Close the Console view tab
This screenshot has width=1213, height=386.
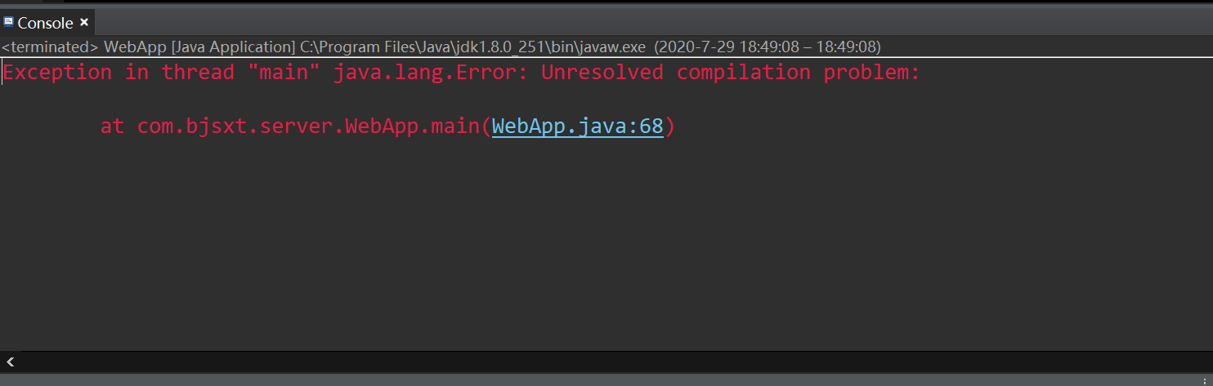pos(84,22)
